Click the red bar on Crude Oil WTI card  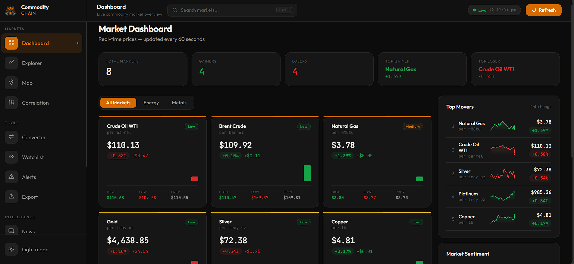pyautogui.click(x=195, y=179)
